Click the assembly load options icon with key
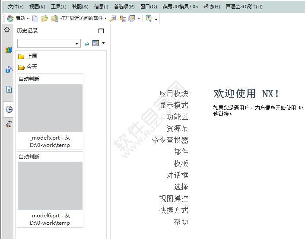This screenshot has width=305, height=239. (x=113, y=19)
